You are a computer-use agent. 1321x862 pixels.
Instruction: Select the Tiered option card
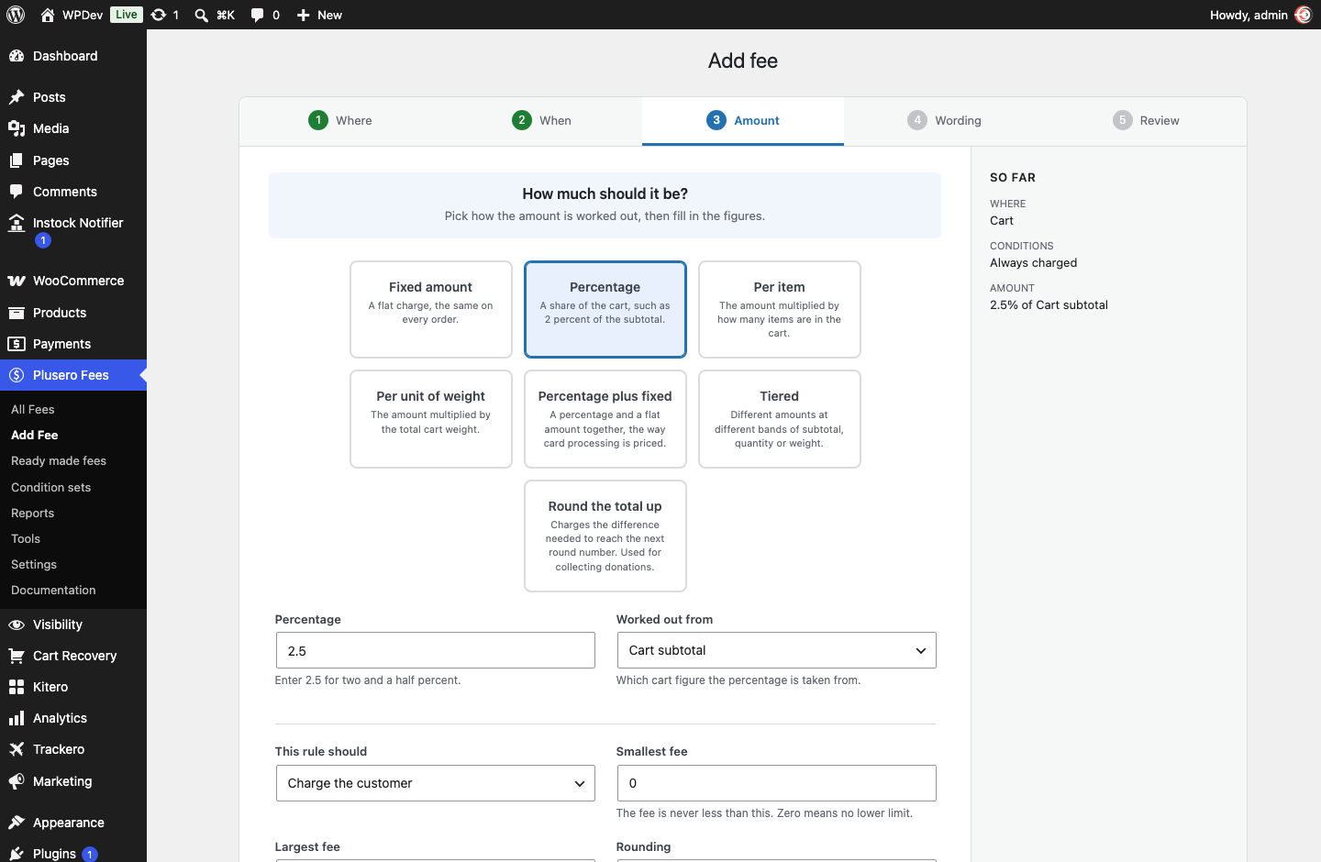[780, 419]
